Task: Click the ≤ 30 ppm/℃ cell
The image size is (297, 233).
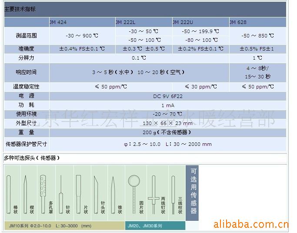Action: 201,87
